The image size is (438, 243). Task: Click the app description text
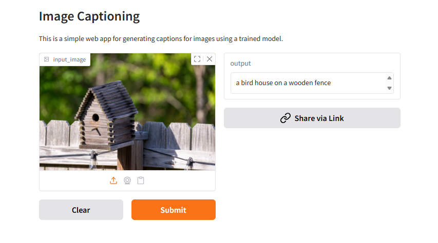pyautogui.click(x=161, y=38)
